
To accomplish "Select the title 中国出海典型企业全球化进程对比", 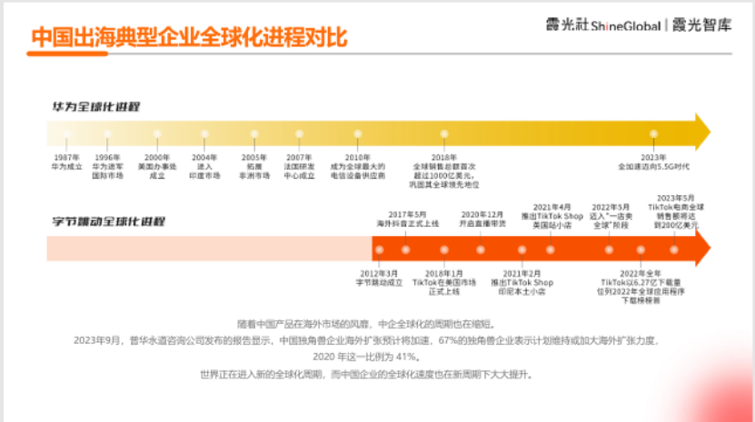I will click(189, 37).
